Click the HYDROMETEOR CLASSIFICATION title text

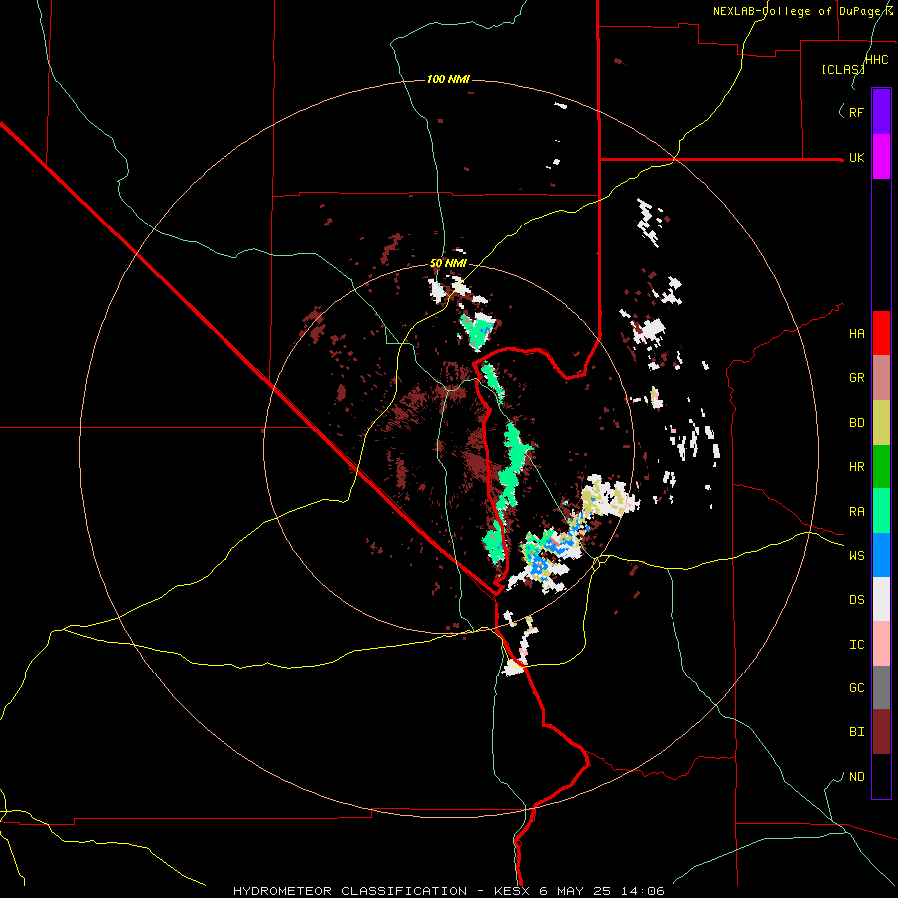click(x=350, y=891)
